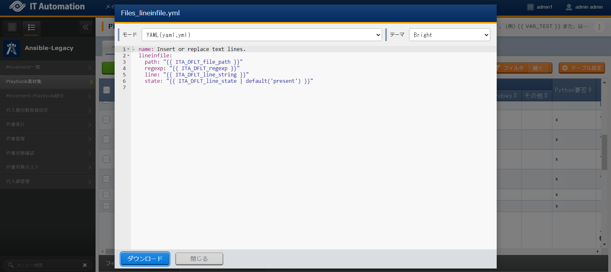Click code line 'path: ITA_DFLT_file_path'
611x272 pixels.
[x=194, y=62]
